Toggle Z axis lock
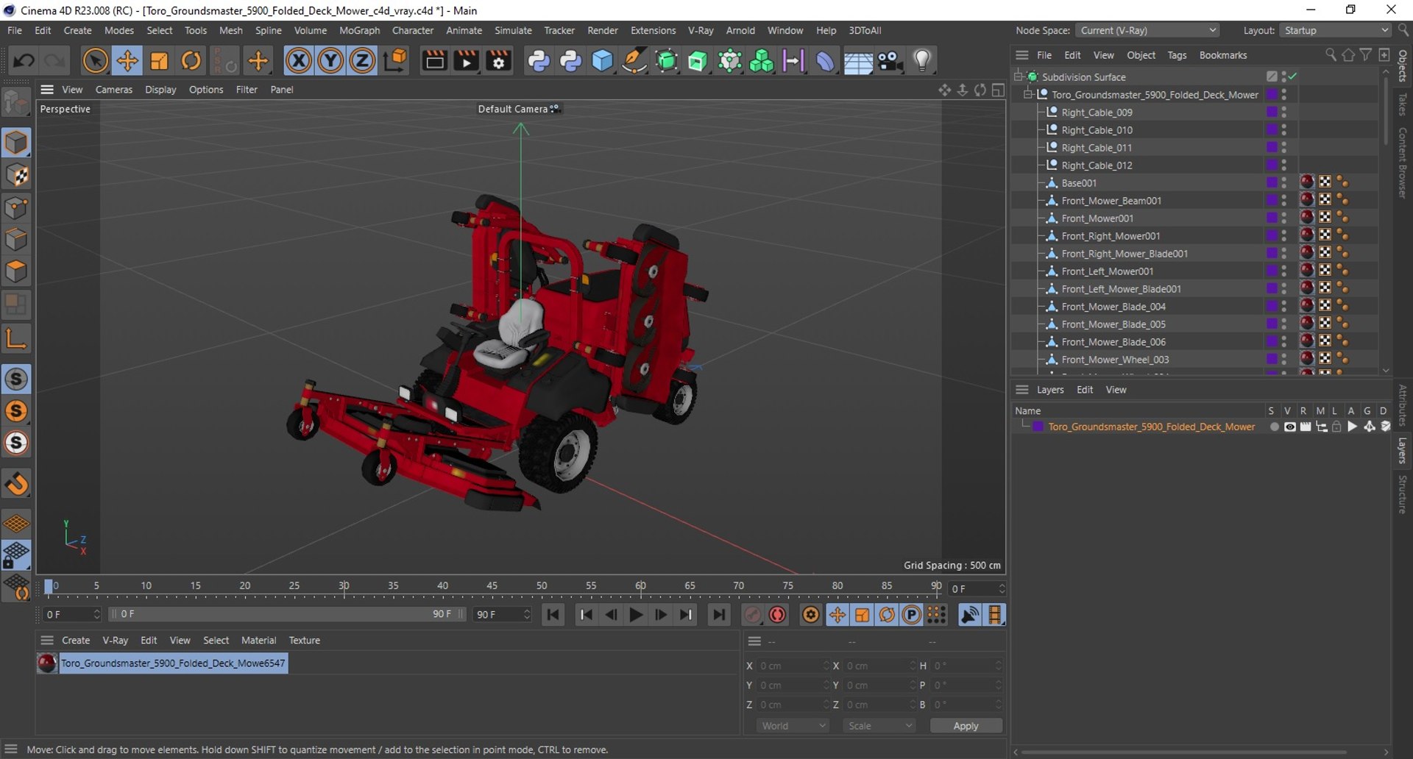Screen dimensions: 1413x759 362,60
